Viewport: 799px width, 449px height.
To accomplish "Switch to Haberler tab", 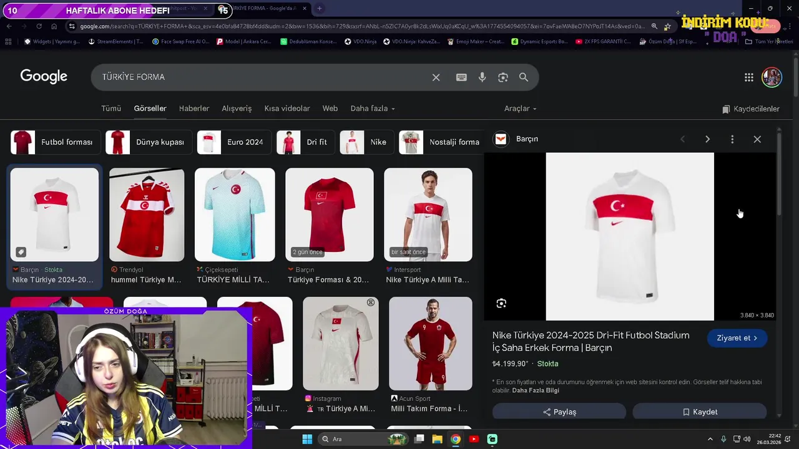I will [194, 109].
